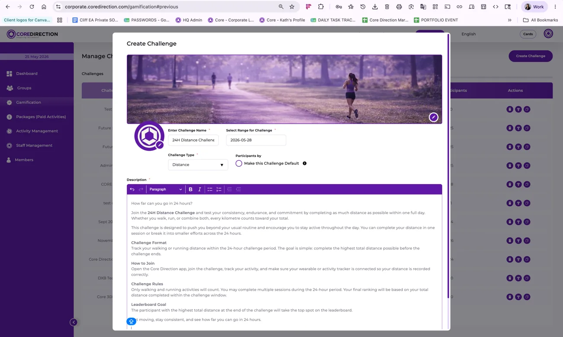Click the 'Challenge Rules' heading text
Screen dimensions: 563x337
pyautogui.click(x=147, y=284)
